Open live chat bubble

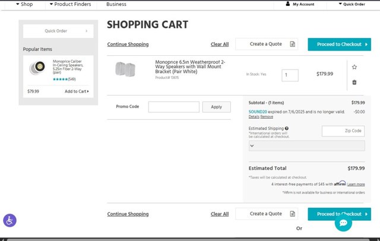coord(343,223)
